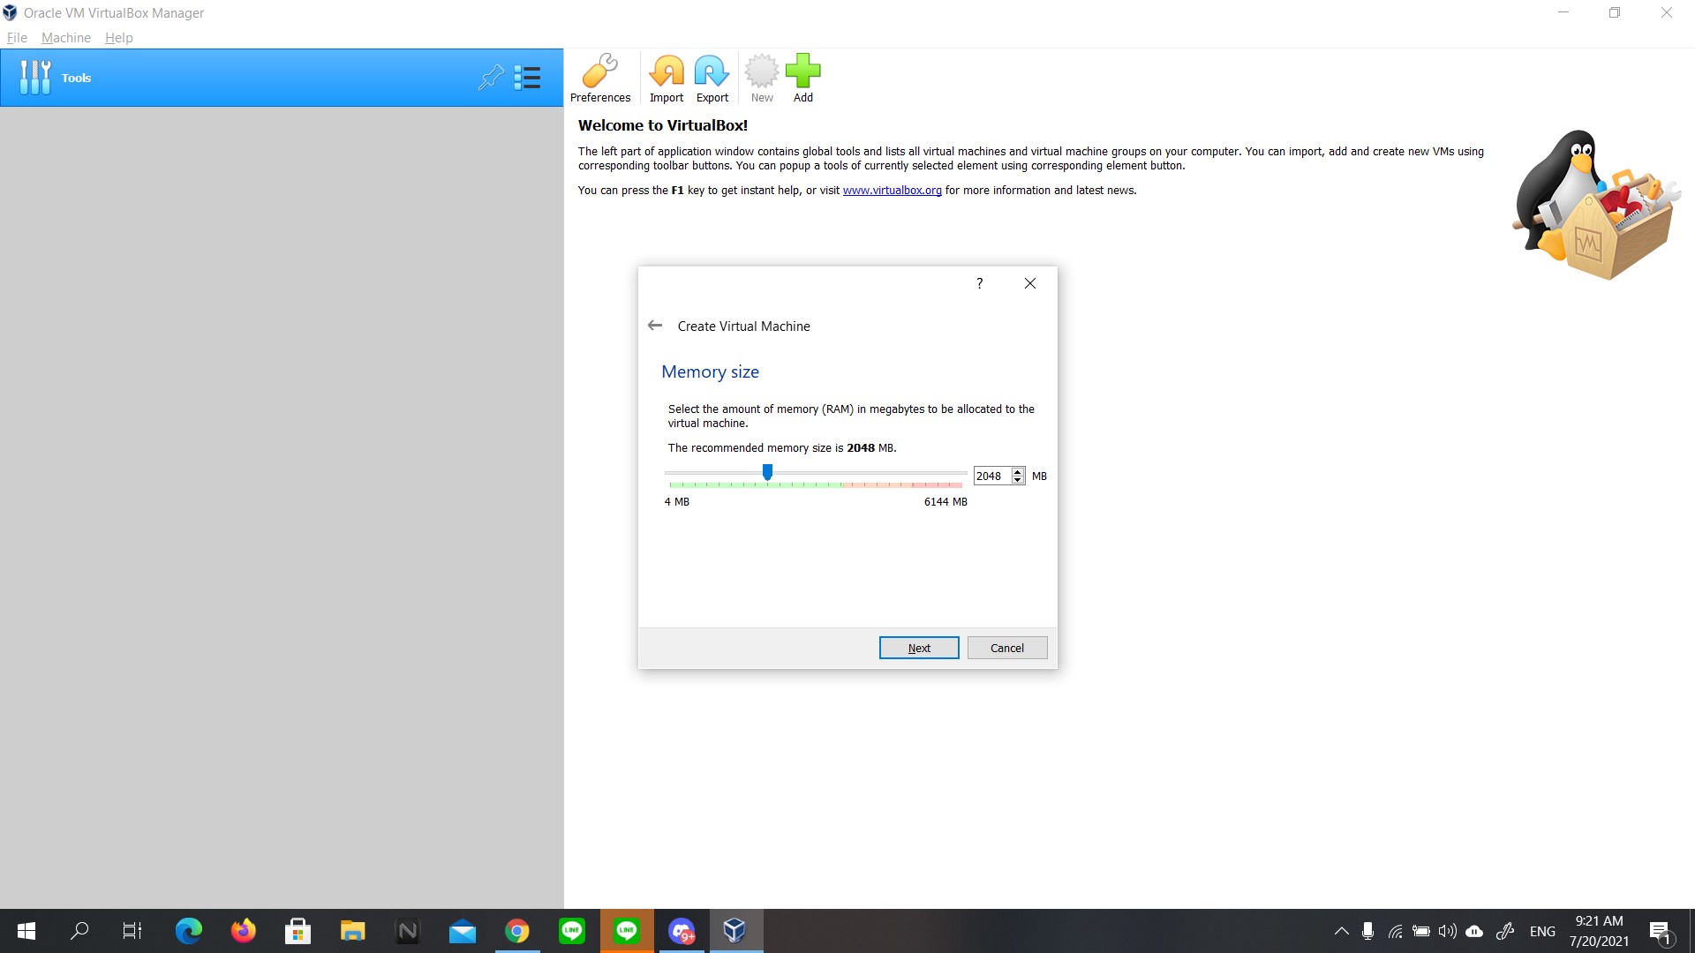Click the microphone tray icon
Screen dimensions: 1695x953
click(x=1367, y=931)
